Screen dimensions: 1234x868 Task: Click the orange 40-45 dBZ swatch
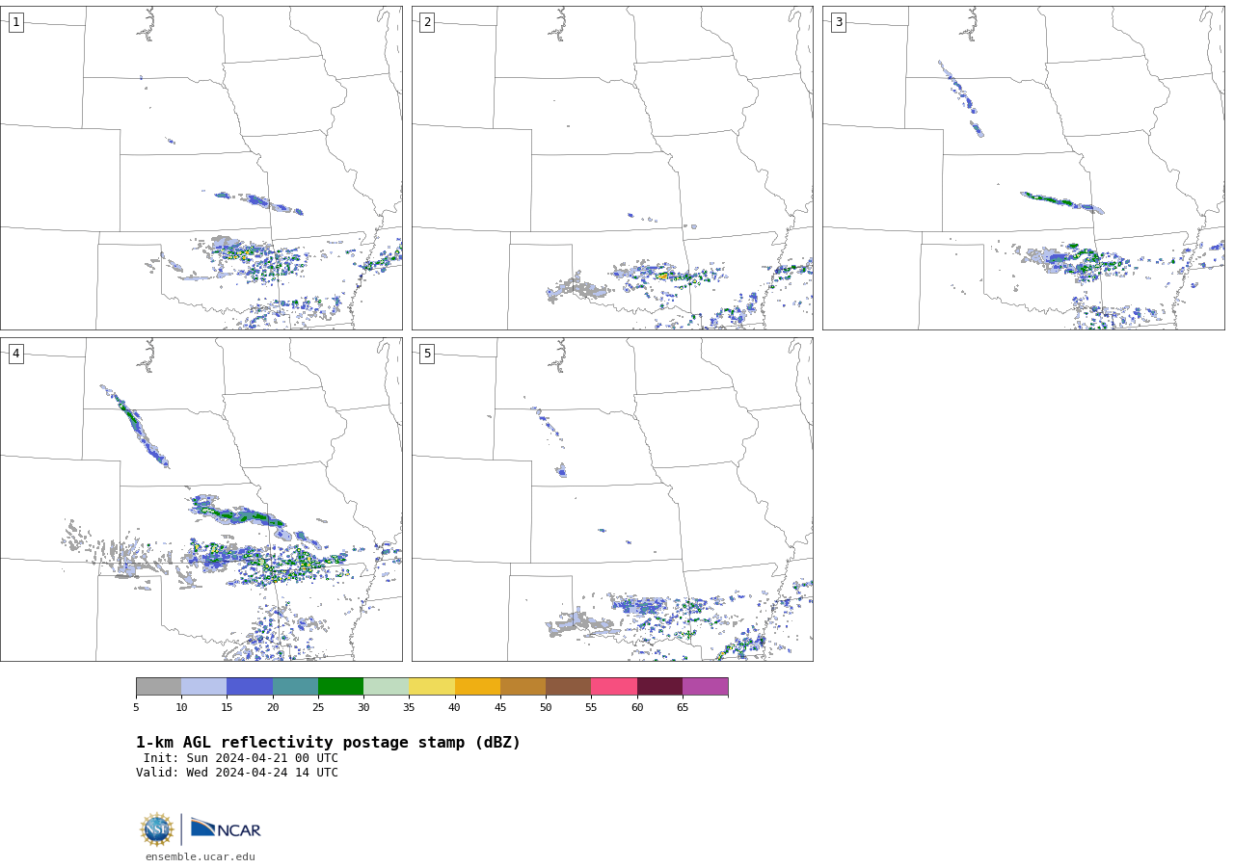477,686
